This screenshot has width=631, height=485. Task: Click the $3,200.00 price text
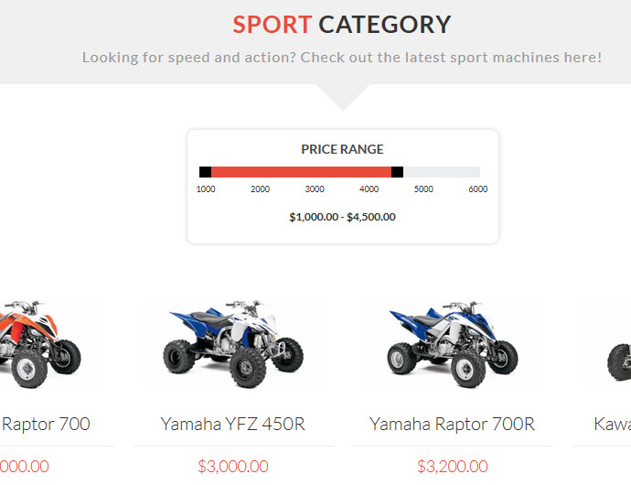[453, 467]
